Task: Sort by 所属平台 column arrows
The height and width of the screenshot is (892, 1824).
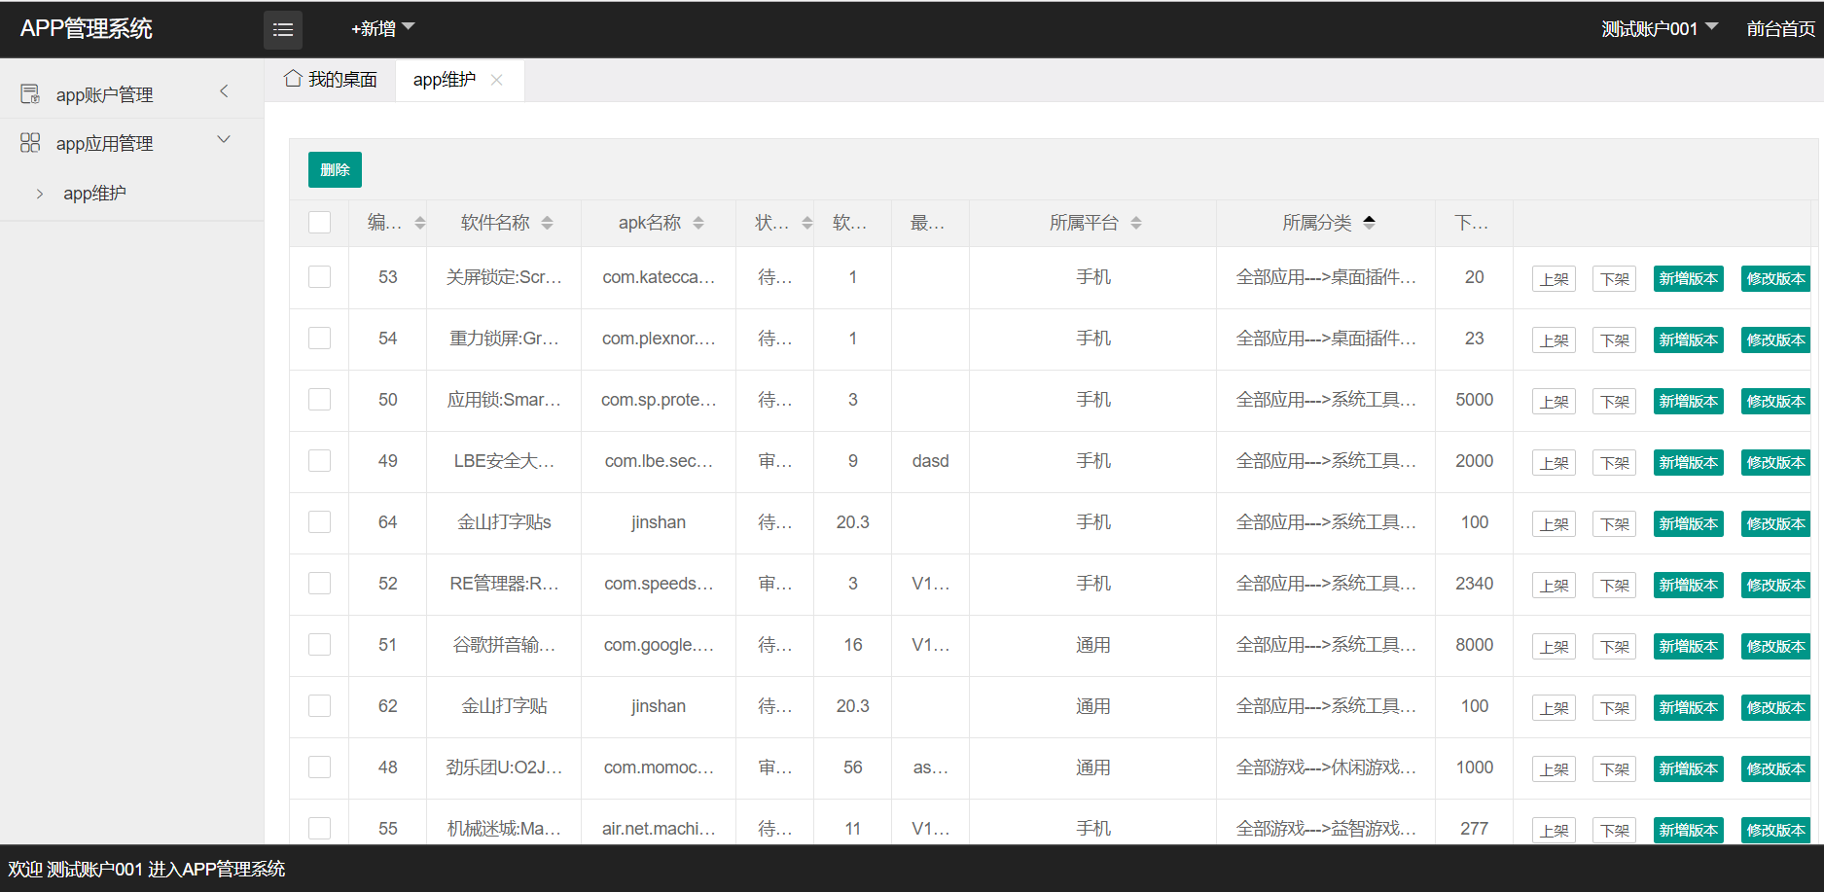Action: pos(1136,223)
